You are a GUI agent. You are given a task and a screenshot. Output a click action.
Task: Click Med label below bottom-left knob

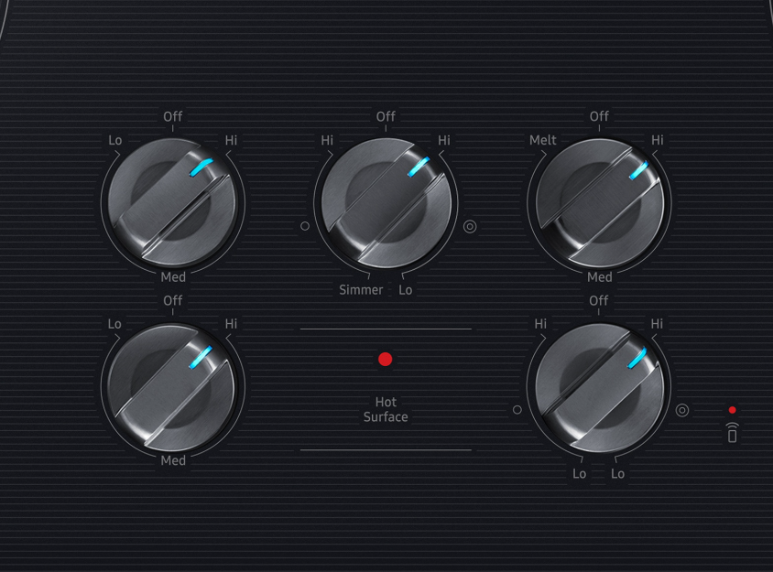[173, 460]
